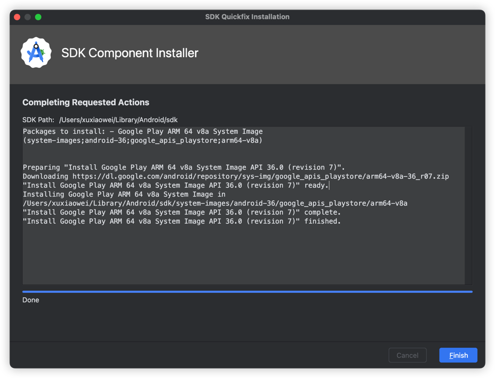The width and height of the screenshot is (495, 378).
Task: Click the Completing Requested Actions heading
Action: (x=86, y=103)
